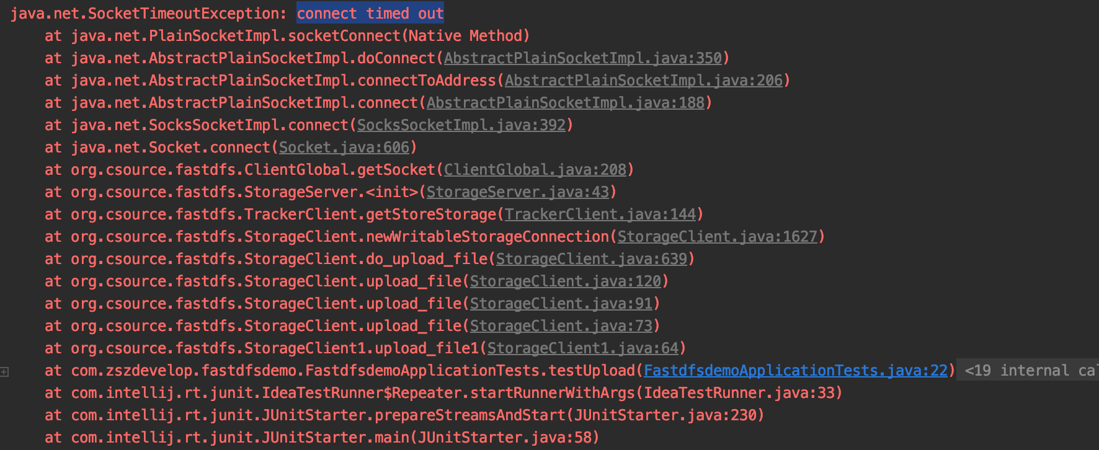Open FastdfsdemoApplicationTests.java:22 link
The width and height of the screenshot is (1099, 450).
tap(796, 371)
